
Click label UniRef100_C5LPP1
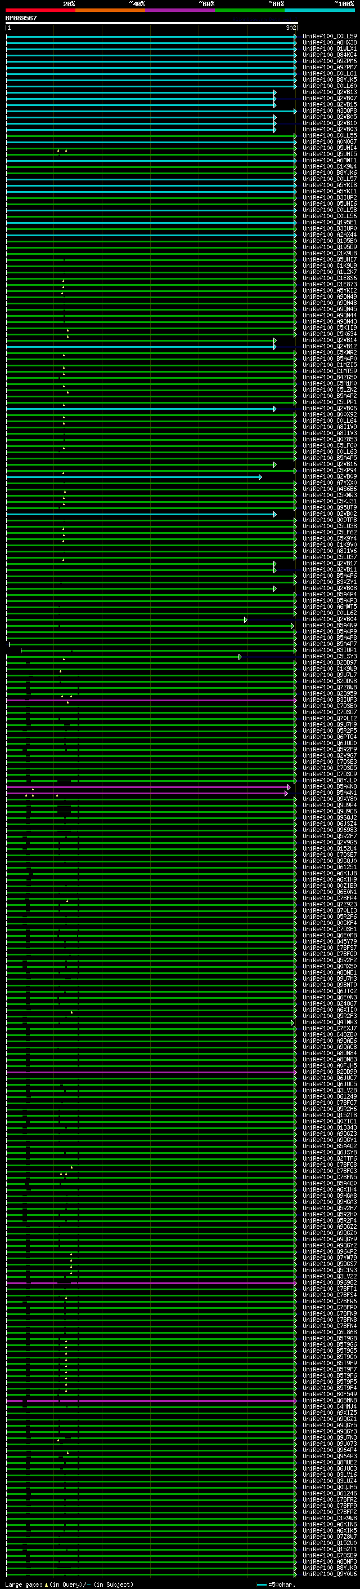(x=329, y=402)
